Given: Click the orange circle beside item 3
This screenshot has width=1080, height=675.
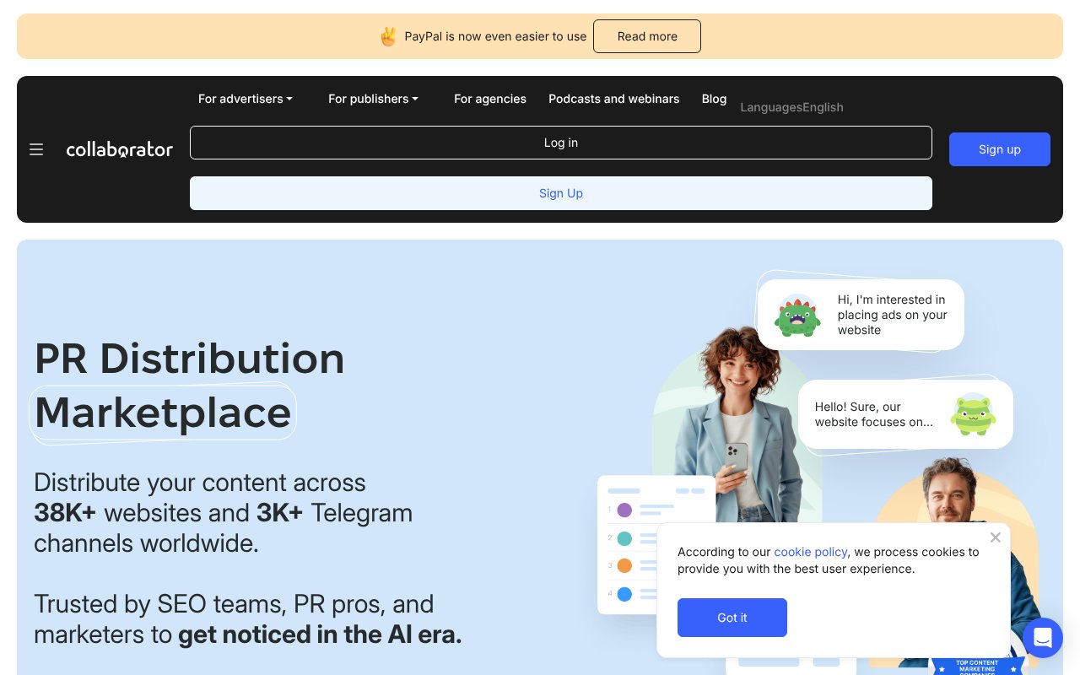Looking at the screenshot, I should click(624, 566).
